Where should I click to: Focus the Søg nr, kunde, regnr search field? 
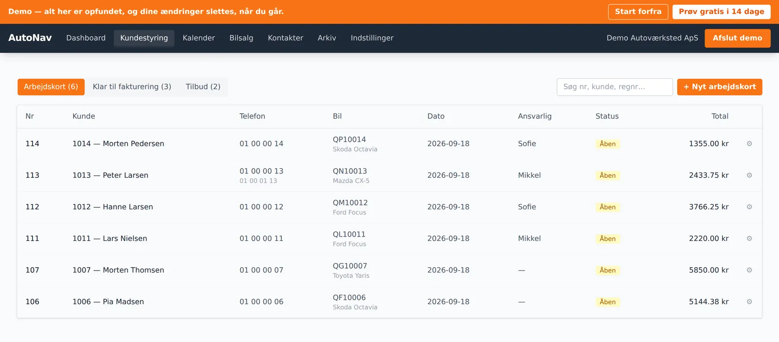tap(614, 87)
